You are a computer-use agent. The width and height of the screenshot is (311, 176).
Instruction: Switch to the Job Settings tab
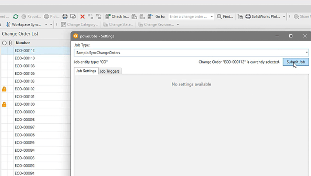[x=86, y=71]
